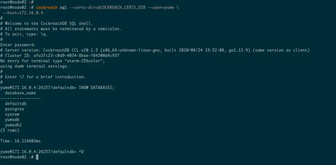Click the SHOW DATABASES; statement
336x165 pixels.
(x=97, y=88)
